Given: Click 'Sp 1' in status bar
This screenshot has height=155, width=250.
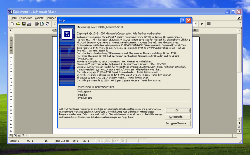Looking at the screenshot, I should click(x=86, y=140).
